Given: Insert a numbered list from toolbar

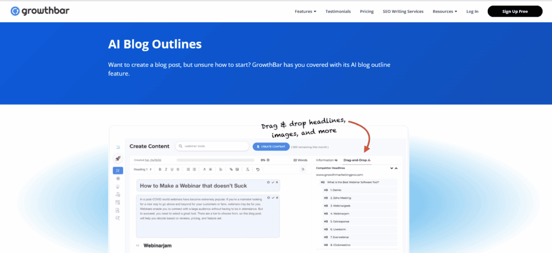Looking at the screenshot, I should [x=188, y=169].
